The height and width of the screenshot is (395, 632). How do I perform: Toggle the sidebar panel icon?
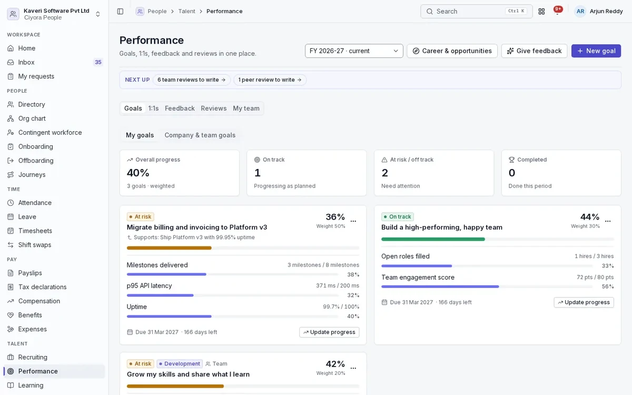(120, 11)
